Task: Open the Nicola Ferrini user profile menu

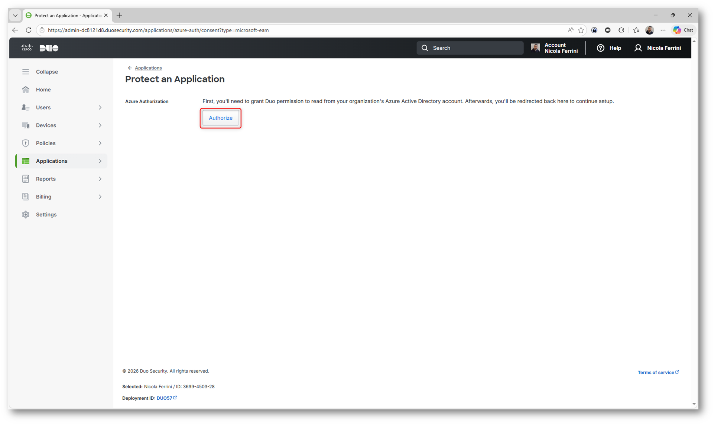Action: pyautogui.click(x=658, y=48)
